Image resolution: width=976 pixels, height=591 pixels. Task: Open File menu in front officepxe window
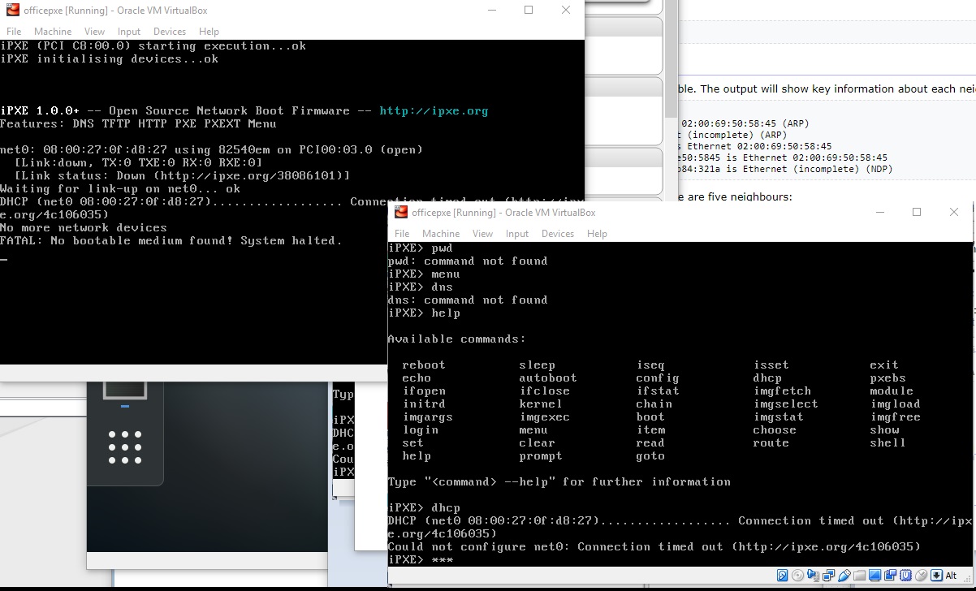[402, 234]
